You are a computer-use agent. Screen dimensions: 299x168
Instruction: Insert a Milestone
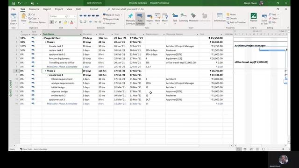pos(193,18)
